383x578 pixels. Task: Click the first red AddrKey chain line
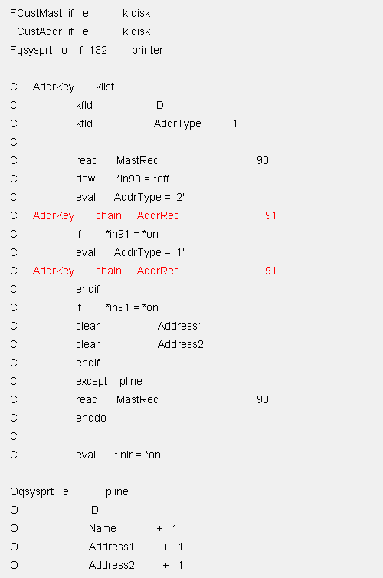(x=143, y=215)
